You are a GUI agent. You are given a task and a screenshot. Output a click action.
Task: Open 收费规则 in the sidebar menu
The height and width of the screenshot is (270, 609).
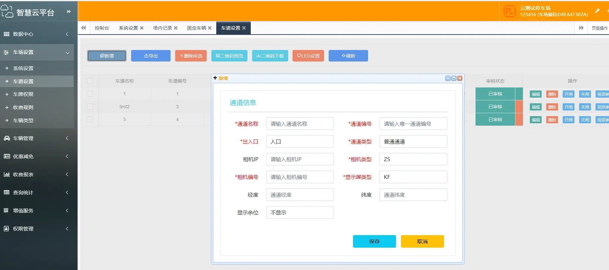(23, 108)
